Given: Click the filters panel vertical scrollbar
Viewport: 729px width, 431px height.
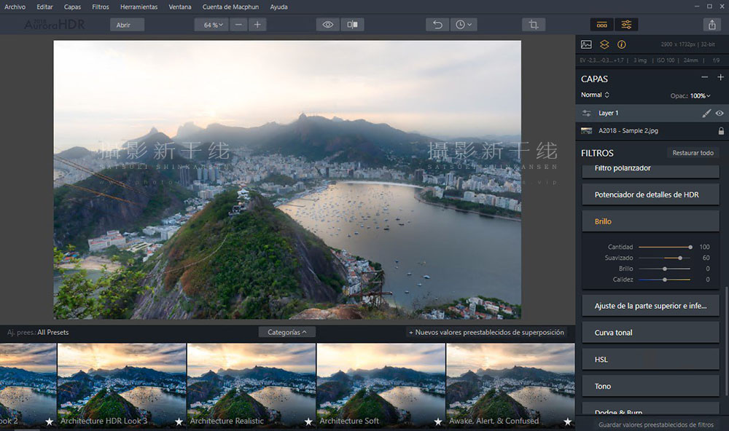Looking at the screenshot, I should click(727, 341).
